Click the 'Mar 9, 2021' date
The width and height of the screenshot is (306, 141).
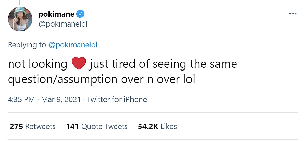point(61,100)
